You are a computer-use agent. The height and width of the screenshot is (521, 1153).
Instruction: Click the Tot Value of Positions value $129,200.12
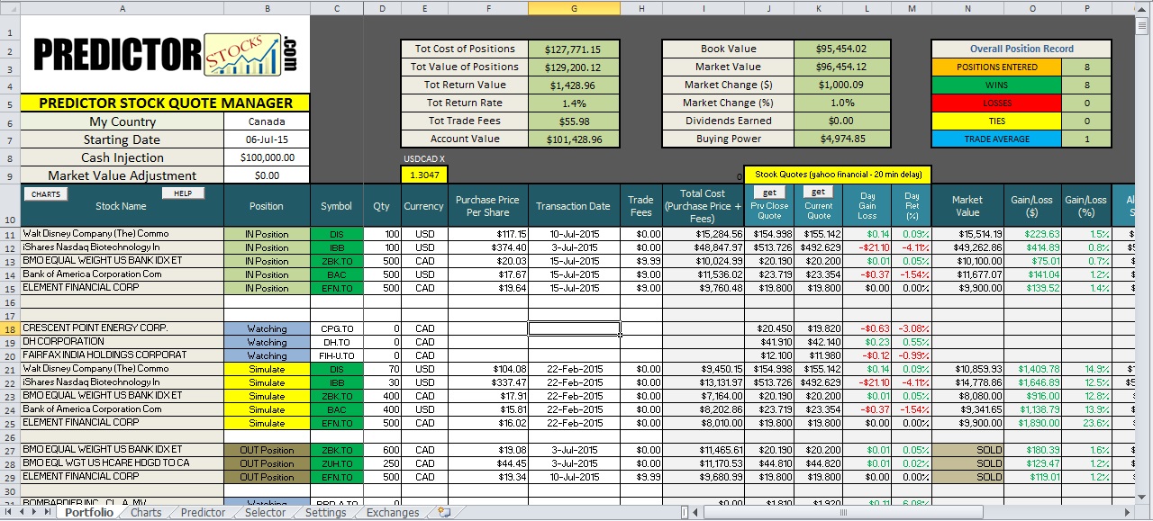tap(574, 67)
